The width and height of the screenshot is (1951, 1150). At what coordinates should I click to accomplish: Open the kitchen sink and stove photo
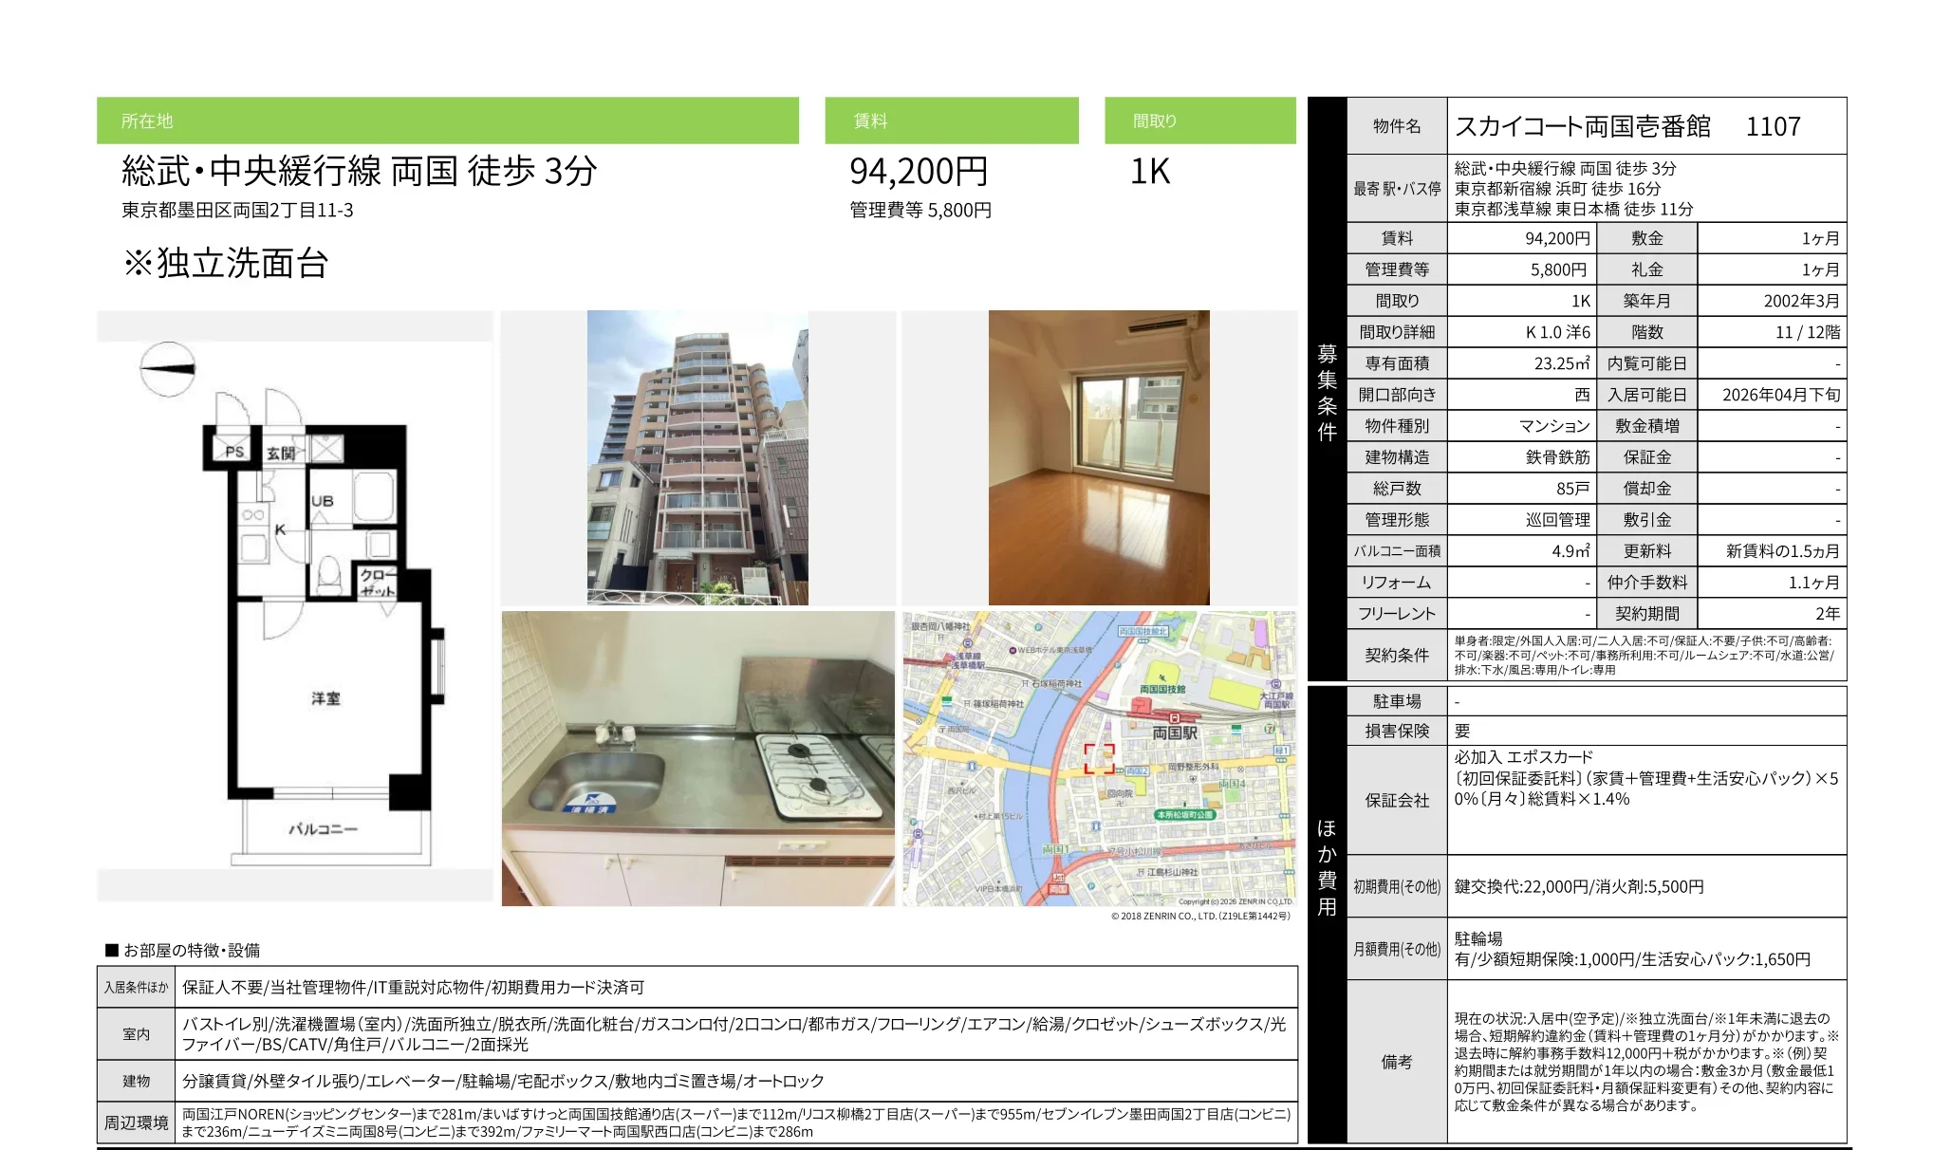(x=697, y=758)
